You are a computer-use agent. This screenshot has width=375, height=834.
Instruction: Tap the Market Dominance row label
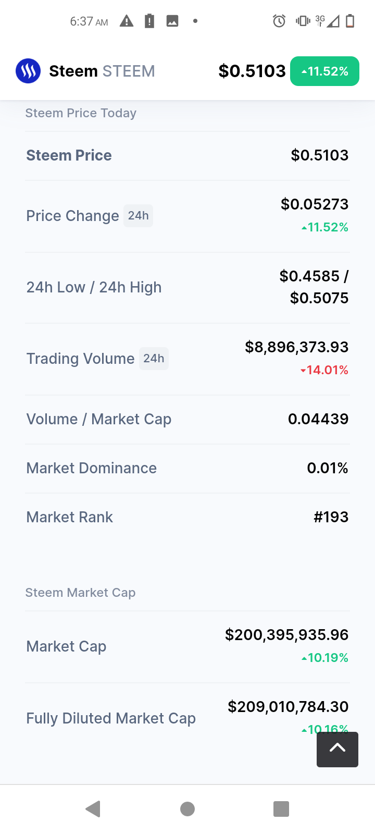click(x=91, y=468)
